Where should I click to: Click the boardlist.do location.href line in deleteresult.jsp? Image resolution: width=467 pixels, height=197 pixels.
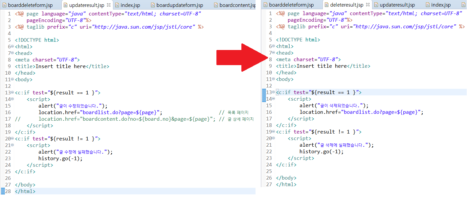[361, 112]
